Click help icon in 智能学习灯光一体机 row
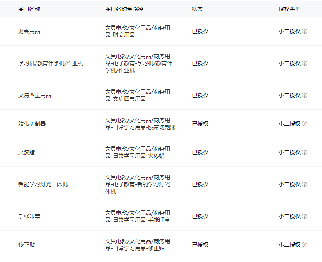The height and width of the screenshot is (262, 322). pyautogui.click(x=305, y=184)
